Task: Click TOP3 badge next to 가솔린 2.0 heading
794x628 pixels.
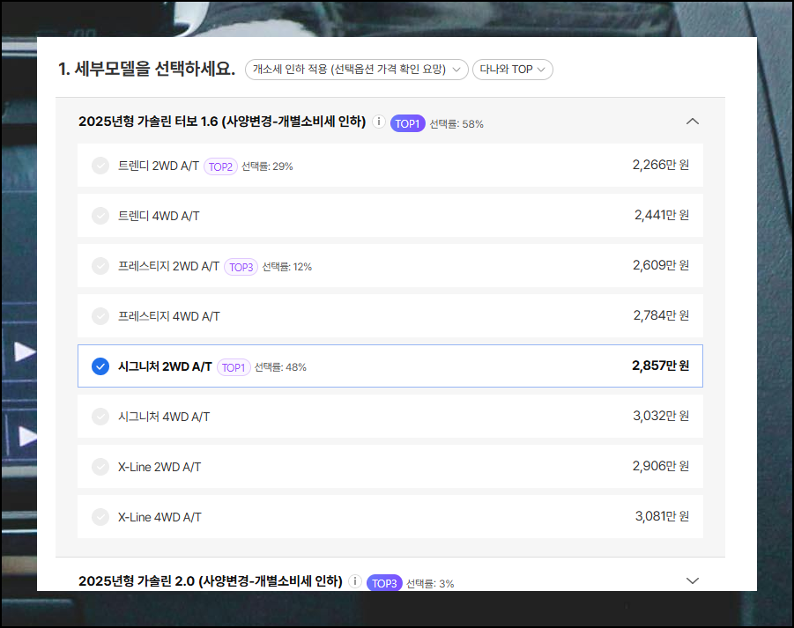Action: (384, 583)
